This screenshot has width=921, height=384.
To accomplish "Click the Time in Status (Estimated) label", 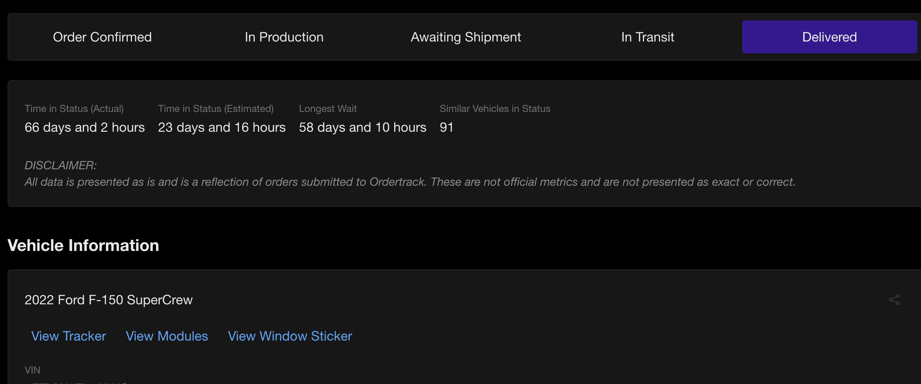I will [216, 108].
